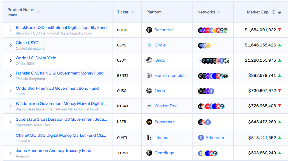288x161 pixels.
Task: Expand the WisdomTree Government Money Market row
Action: [x=11, y=106]
